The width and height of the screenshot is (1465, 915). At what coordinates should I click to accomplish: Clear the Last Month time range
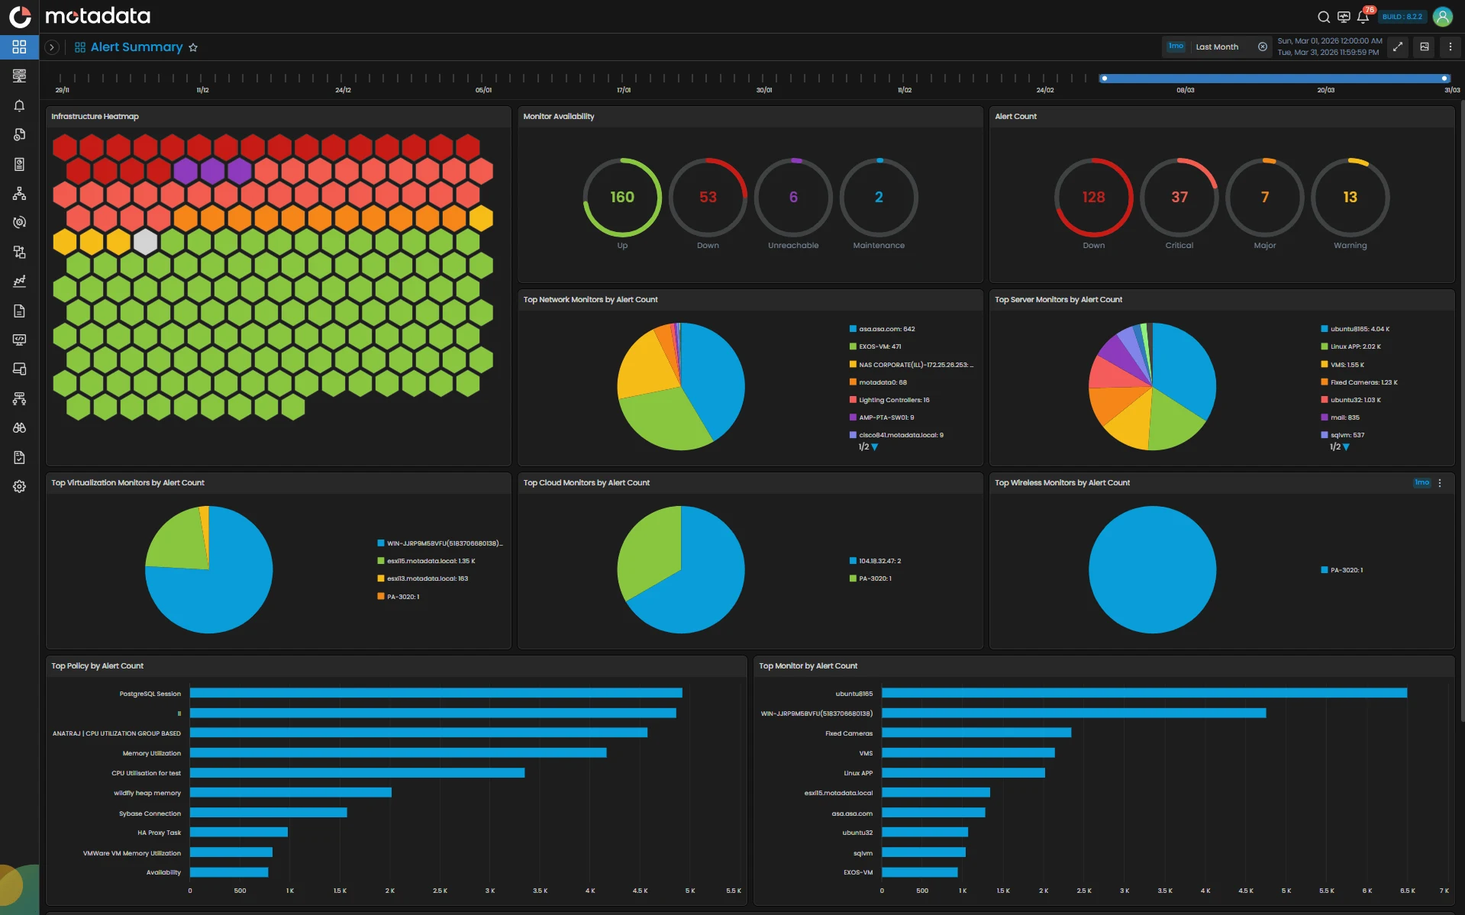[1263, 47]
